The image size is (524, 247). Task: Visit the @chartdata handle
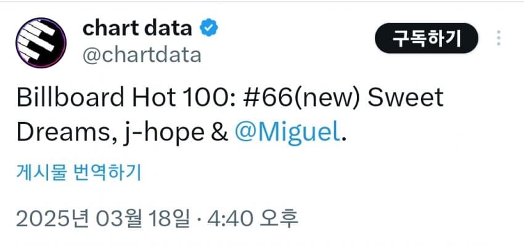click(x=142, y=55)
